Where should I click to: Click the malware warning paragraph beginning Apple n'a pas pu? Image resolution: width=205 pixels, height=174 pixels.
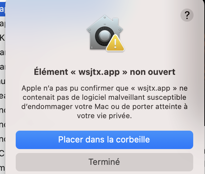click(104, 102)
